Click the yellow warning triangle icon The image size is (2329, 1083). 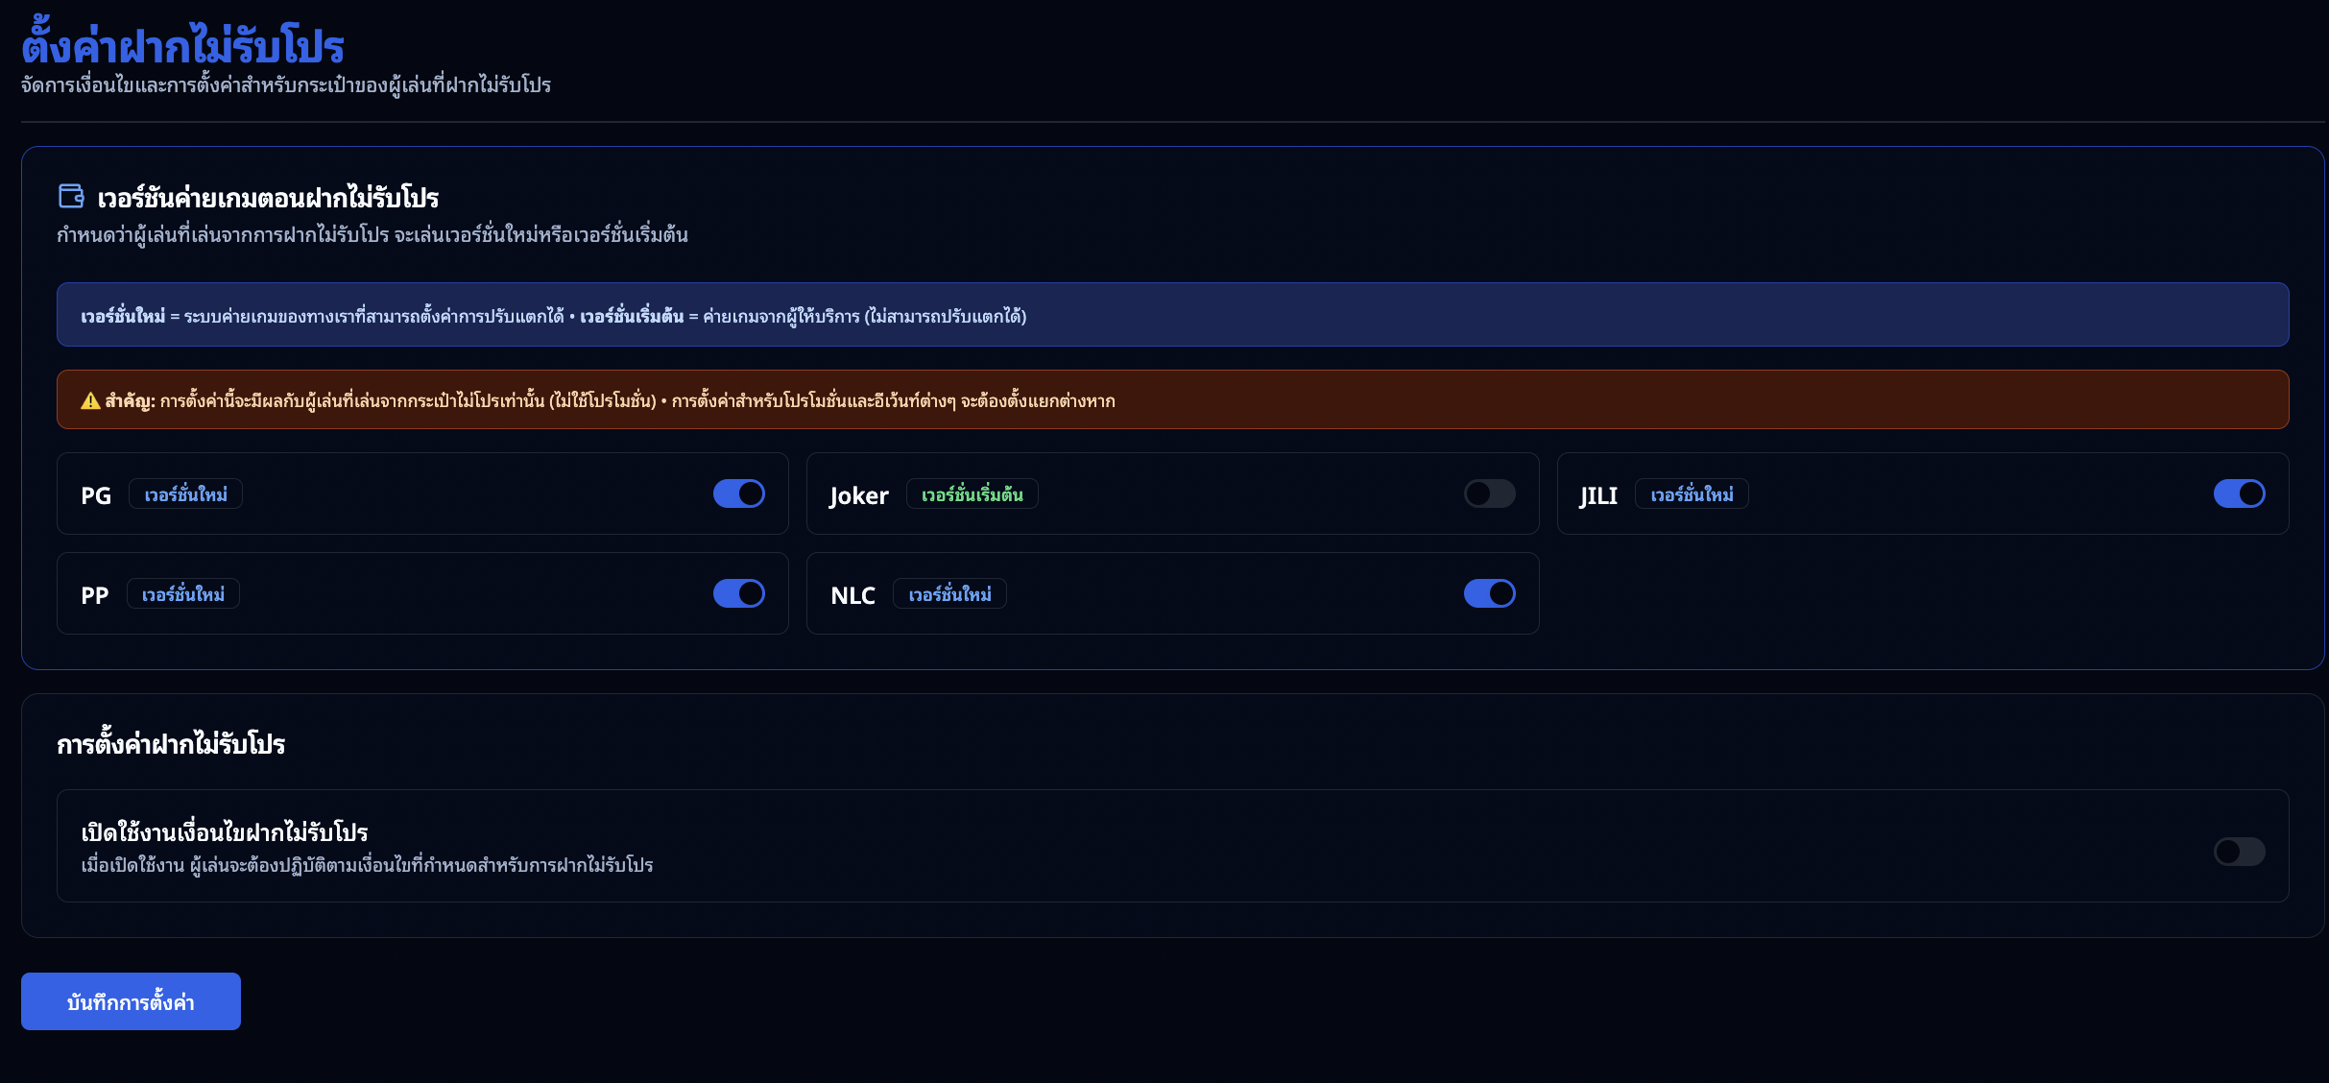coord(90,401)
